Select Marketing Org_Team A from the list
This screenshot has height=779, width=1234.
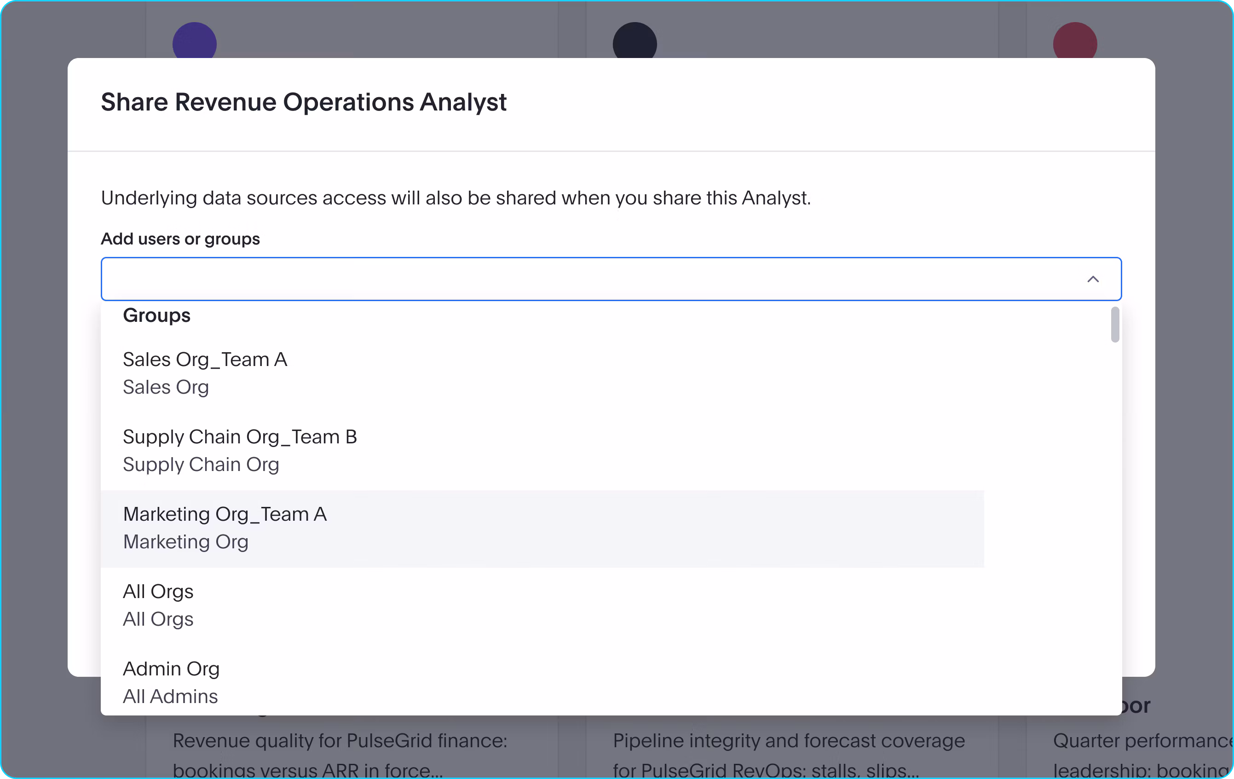(542, 529)
